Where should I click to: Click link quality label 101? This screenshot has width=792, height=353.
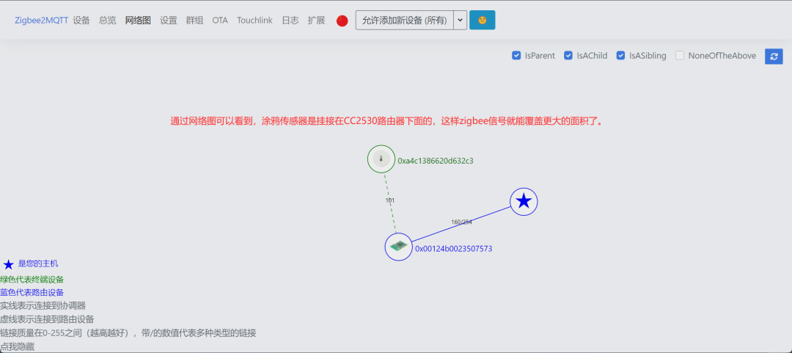pos(390,200)
